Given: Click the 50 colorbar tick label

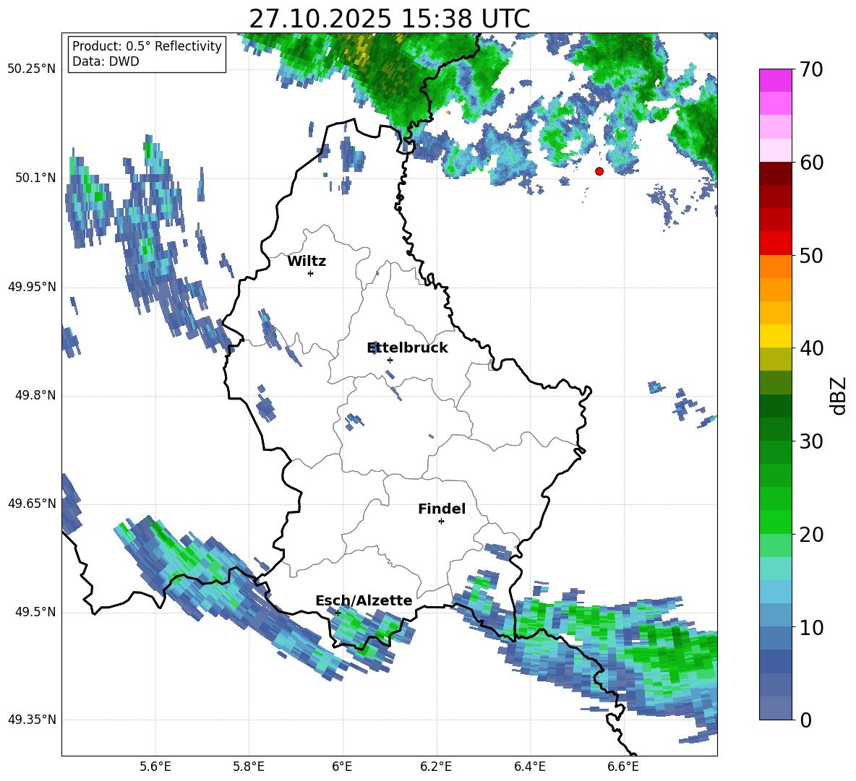Looking at the screenshot, I should pyautogui.click(x=811, y=255).
